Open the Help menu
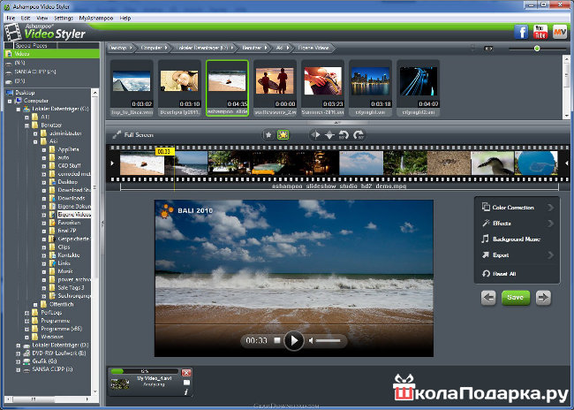This screenshot has width=574, height=410. click(125, 18)
